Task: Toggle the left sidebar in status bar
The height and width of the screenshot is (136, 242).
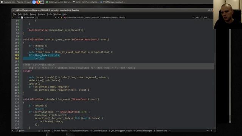Action: click(13, 131)
